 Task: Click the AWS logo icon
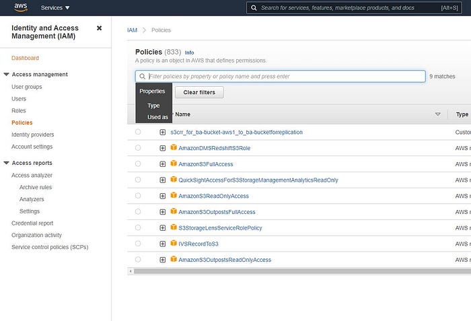(20, 7)
